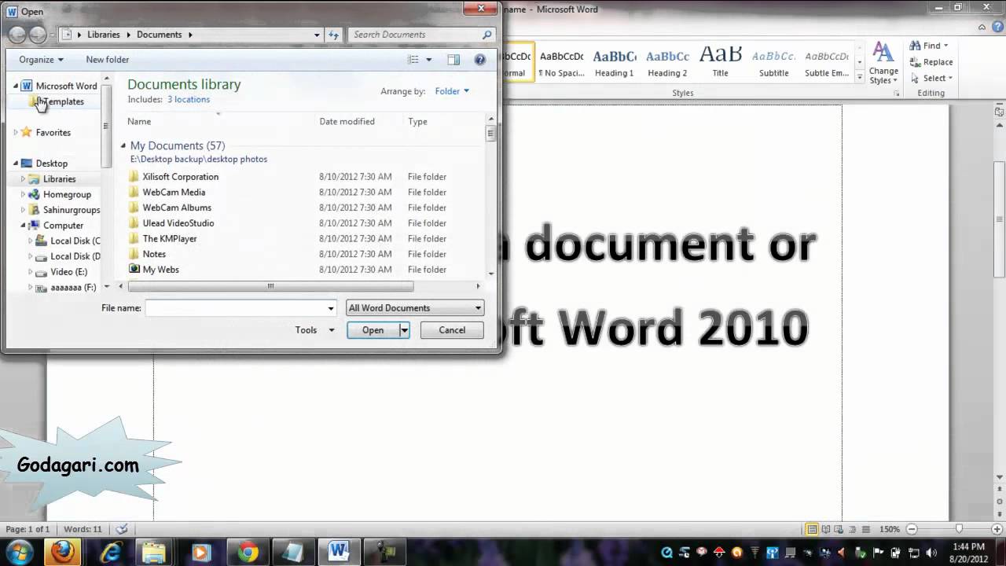Select the Xilisoft Corporation folder
1006x566 pixels.
point(180,177)
